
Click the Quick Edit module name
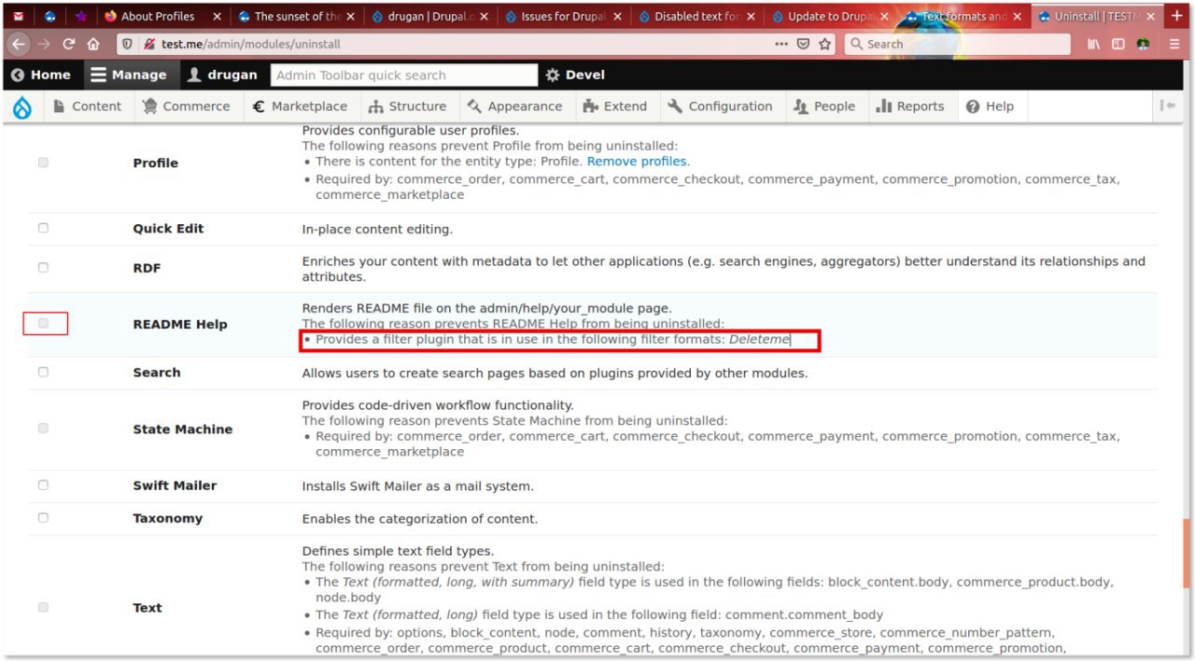click(x=168, y=229)
